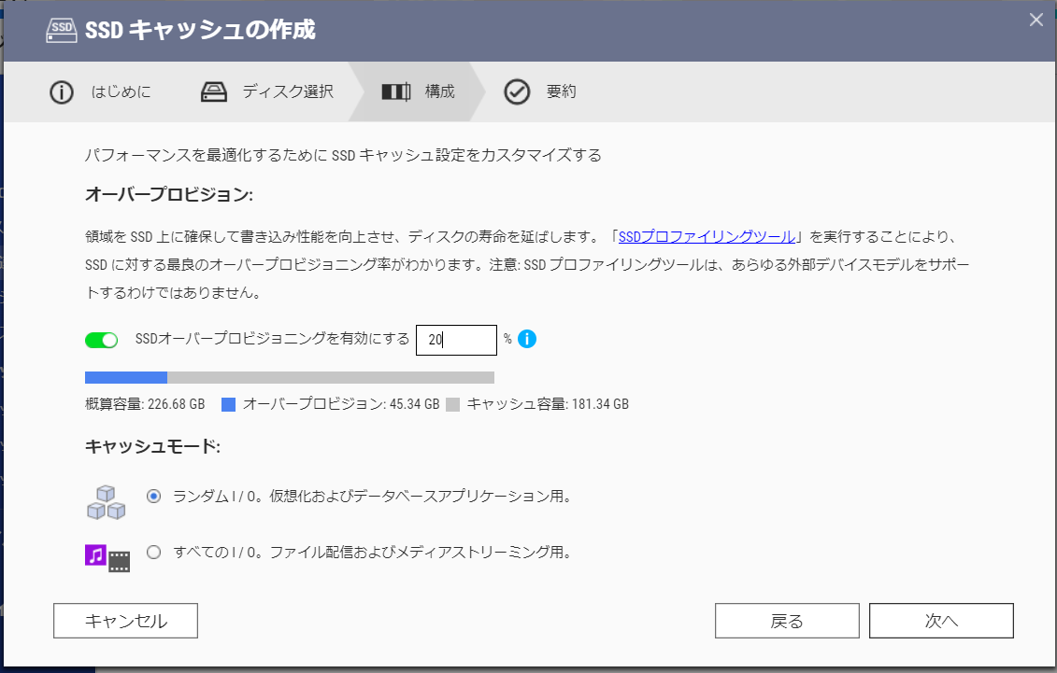Screen dimensions: 1057x673
Task: Click the SSD キャッシュの作成 title text
Action: (x=200, y=30)
